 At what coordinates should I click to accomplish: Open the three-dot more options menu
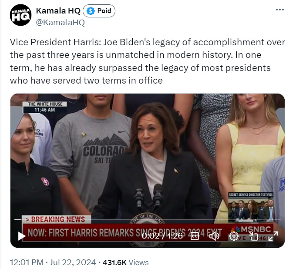279,10
